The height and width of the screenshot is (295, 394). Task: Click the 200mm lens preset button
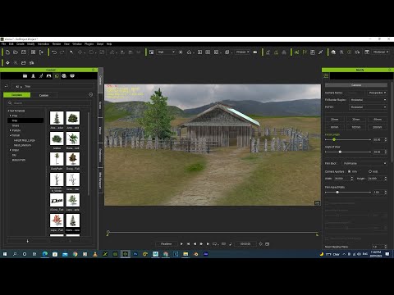click(x=378, y=127)
